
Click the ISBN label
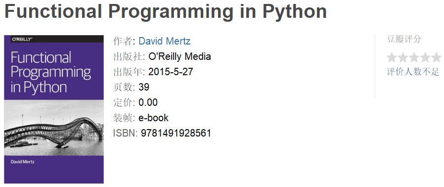(x=126, y=133)
